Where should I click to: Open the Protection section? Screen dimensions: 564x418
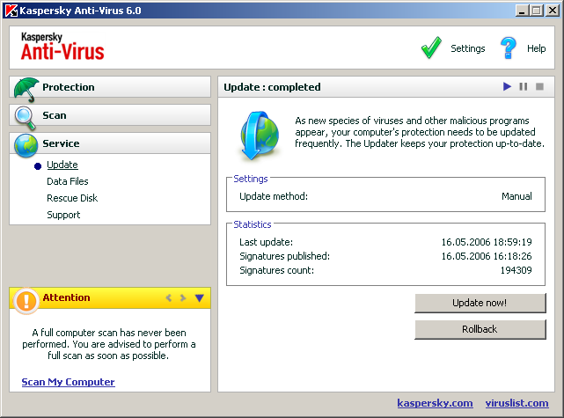(x=110, y=87)
